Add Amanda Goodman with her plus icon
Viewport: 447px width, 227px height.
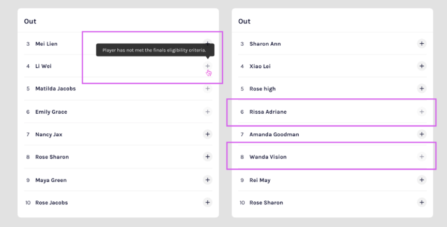coord(422,134)
